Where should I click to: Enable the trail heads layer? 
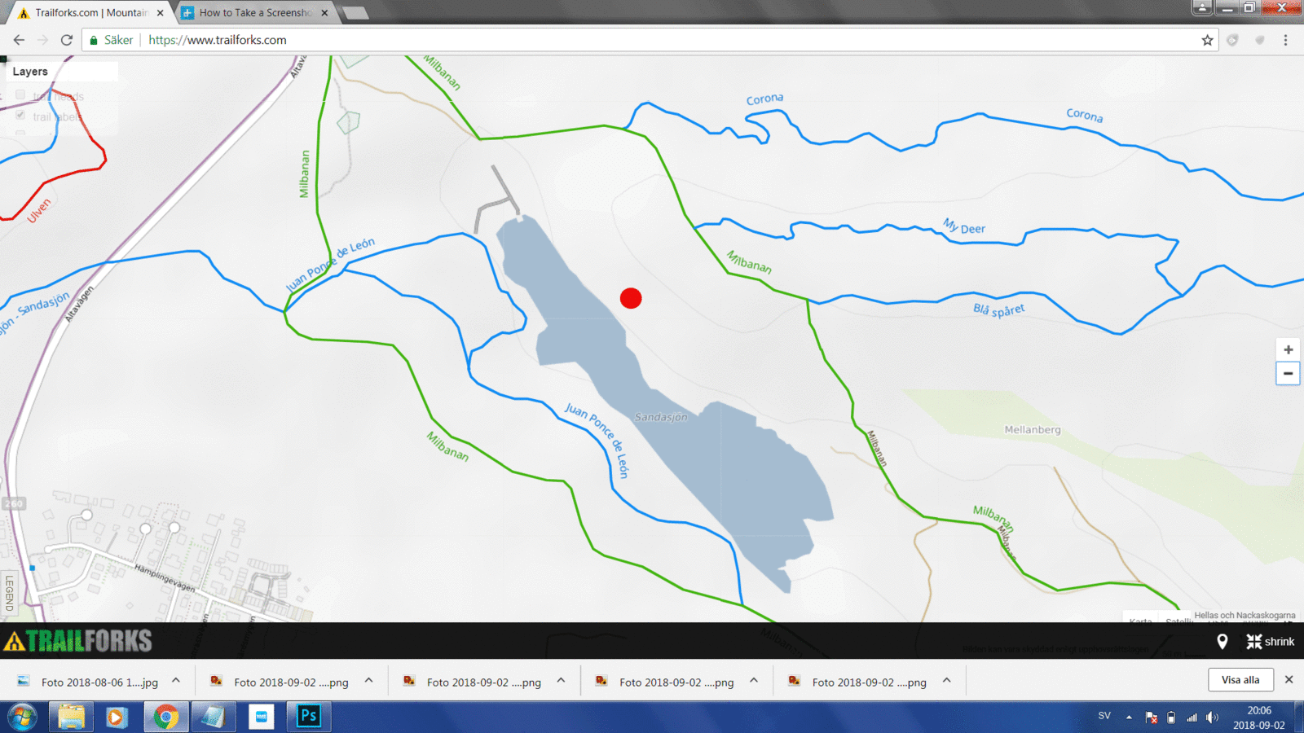click(20, 94)
